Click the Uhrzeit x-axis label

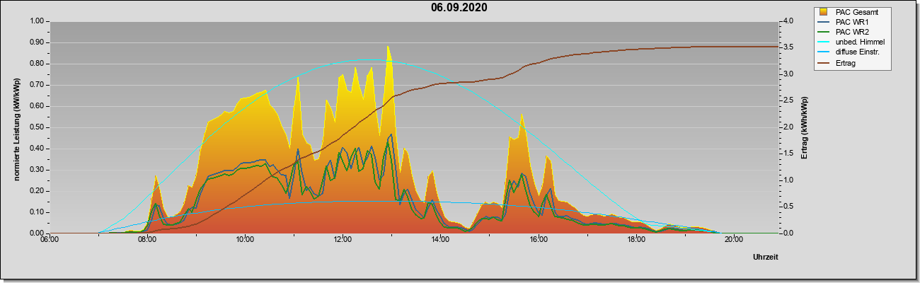pyautogui.click(x=765, y=258)
